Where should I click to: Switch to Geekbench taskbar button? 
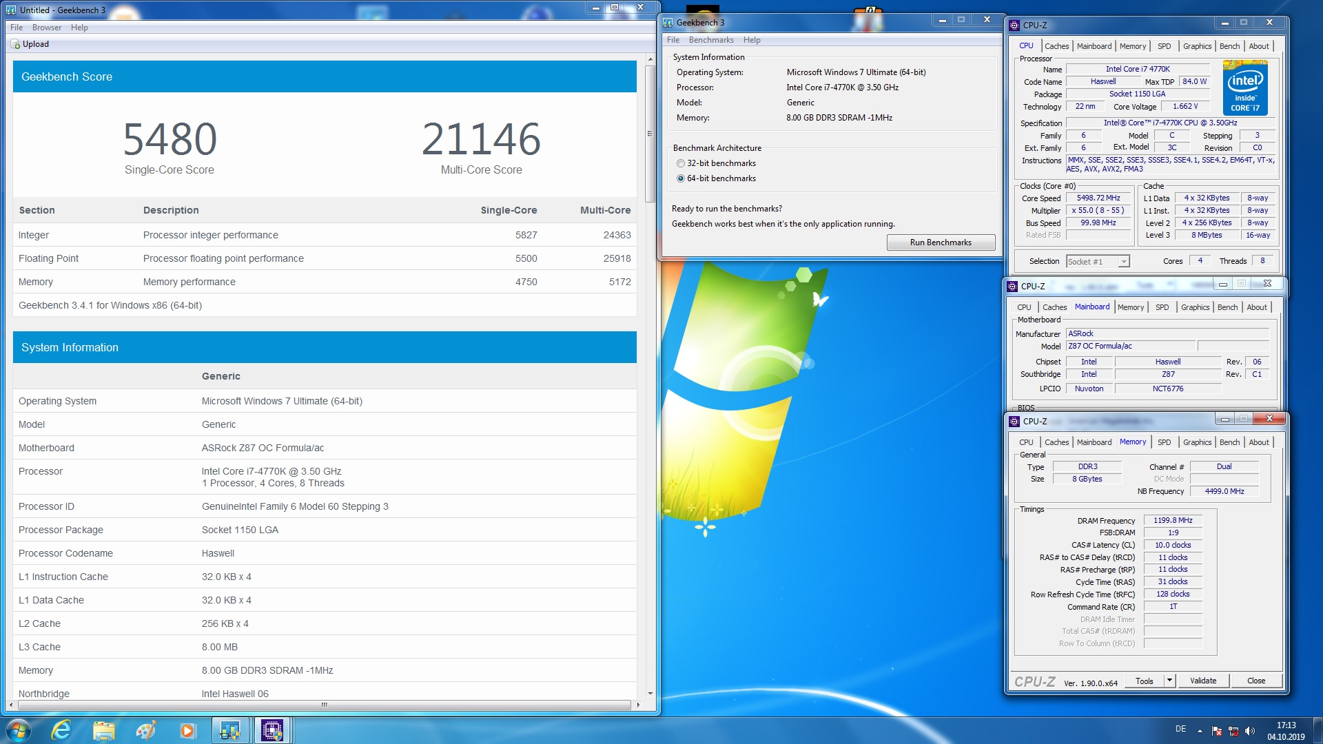tap(230, 730)
